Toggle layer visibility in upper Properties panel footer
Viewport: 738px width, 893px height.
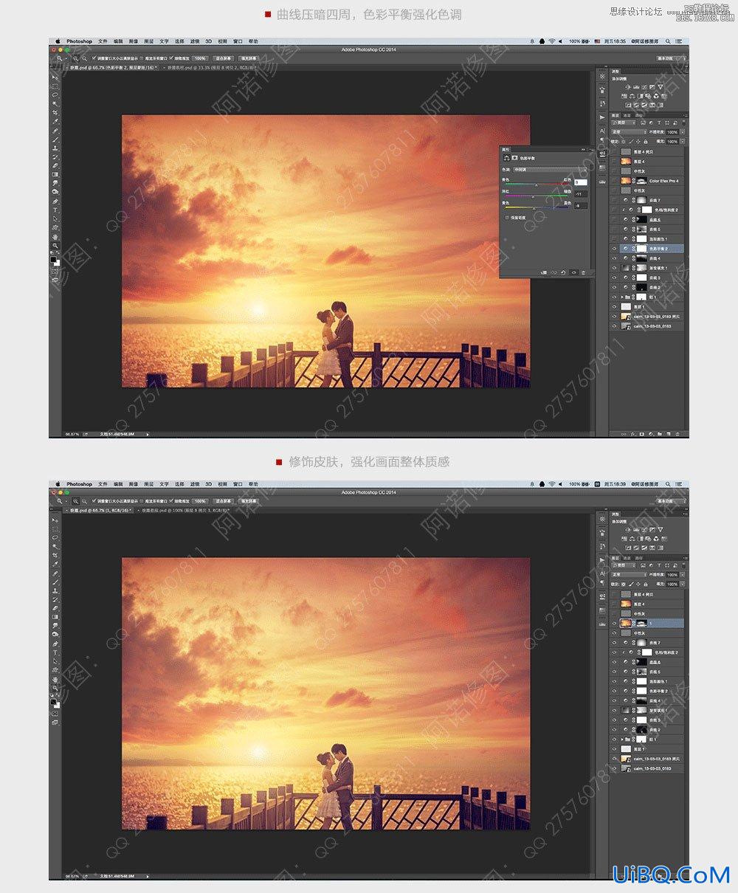click(573, 272)
